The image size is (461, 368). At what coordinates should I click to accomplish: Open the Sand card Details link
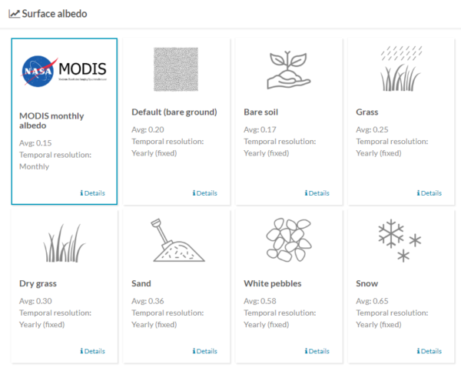[x=205, y=351]
